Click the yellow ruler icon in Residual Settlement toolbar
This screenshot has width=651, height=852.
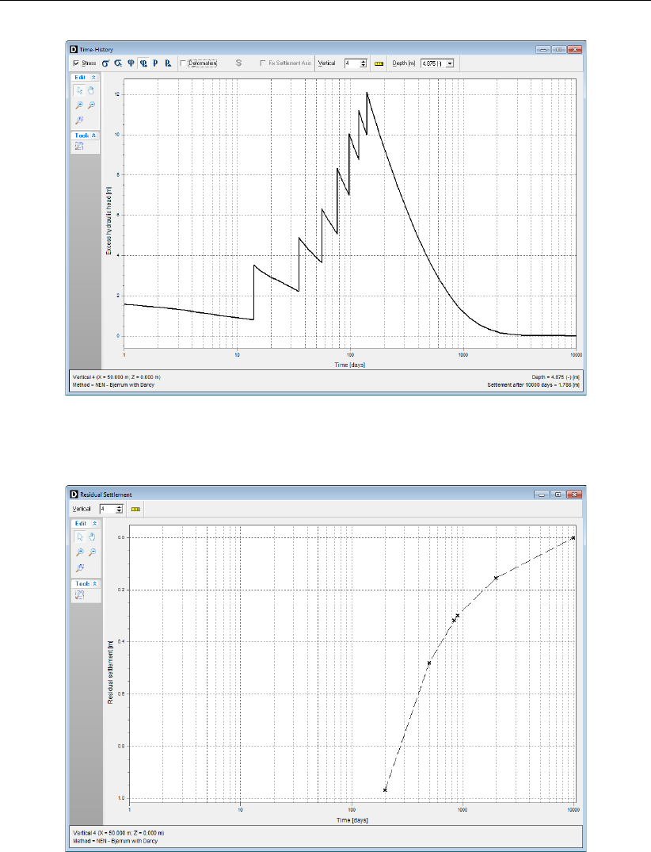(x=135, y=510)
